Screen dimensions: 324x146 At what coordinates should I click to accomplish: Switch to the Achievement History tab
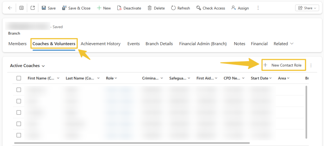point(101,44)
